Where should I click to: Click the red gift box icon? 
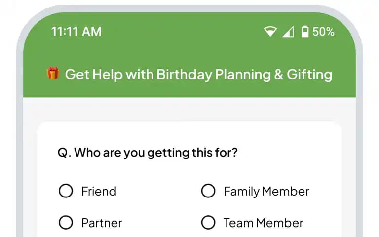pyautogui.click(x=53, y=73)
